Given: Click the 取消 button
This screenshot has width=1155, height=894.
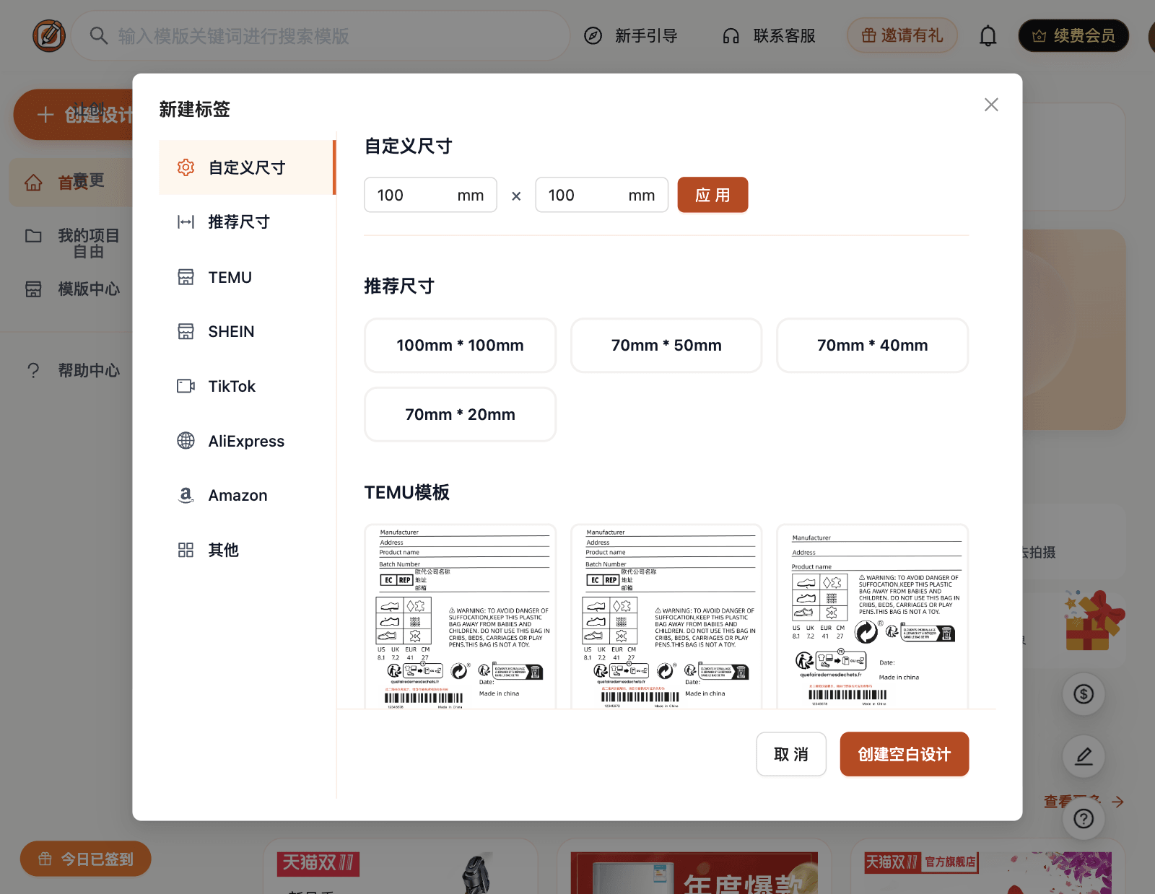Looking at the screenshot, I should [791, 754].
